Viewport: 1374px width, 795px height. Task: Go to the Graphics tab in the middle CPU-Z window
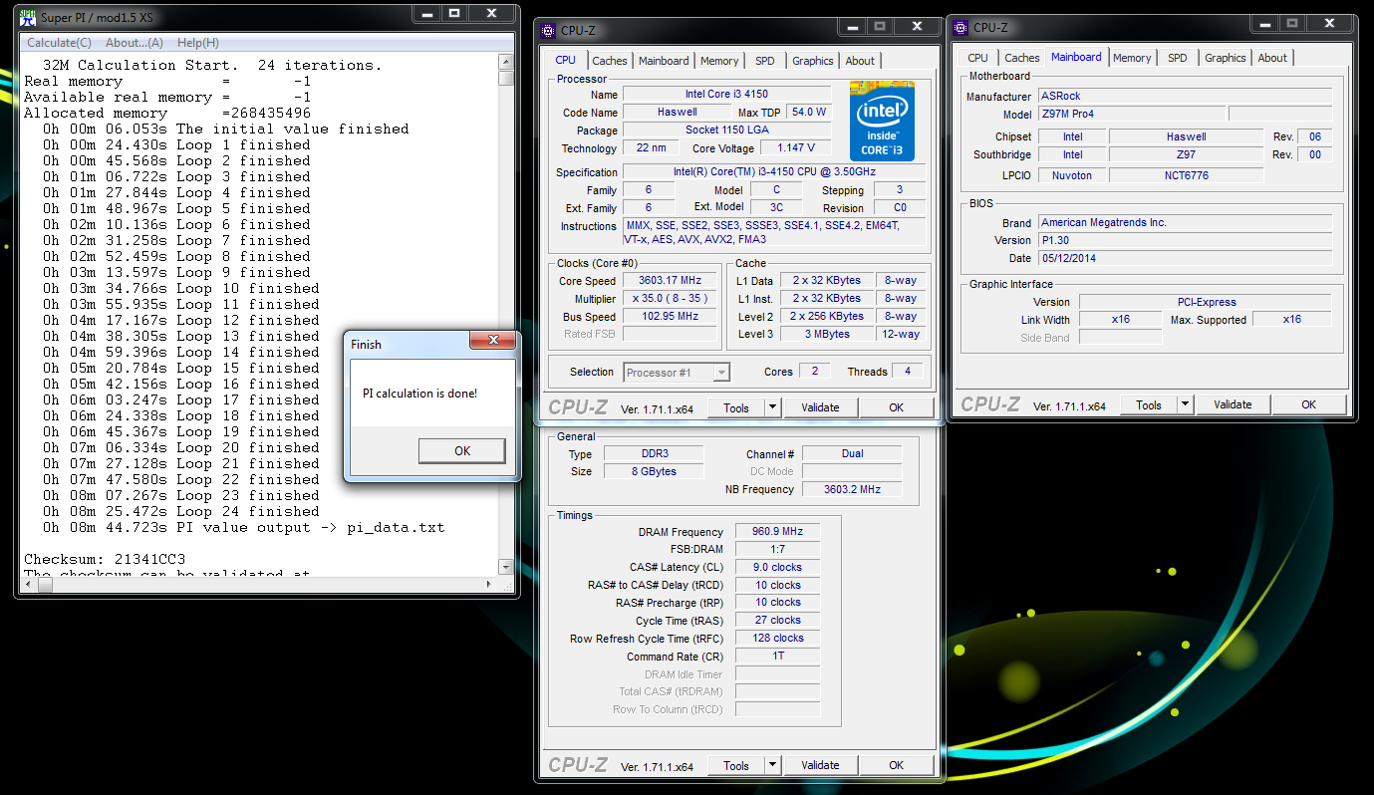pyautogui.click(x=813, y=61)
